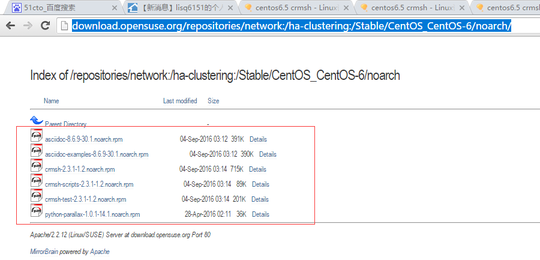
Task: Click the rpm icon beside crmsh-2.3.1-1.2.noarch.rpm
Action: point(37,165)
